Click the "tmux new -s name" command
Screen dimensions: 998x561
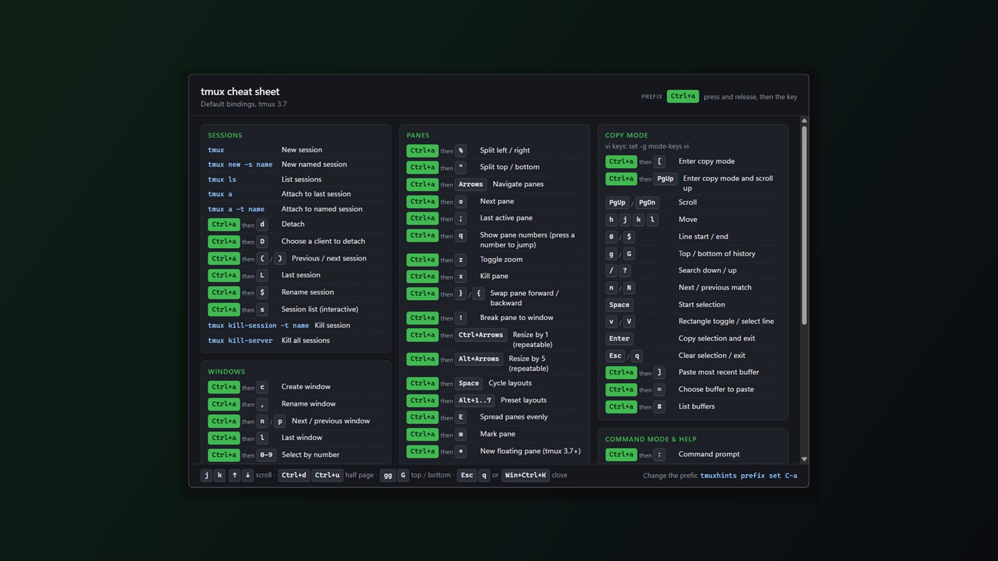(x=240, y=165)
